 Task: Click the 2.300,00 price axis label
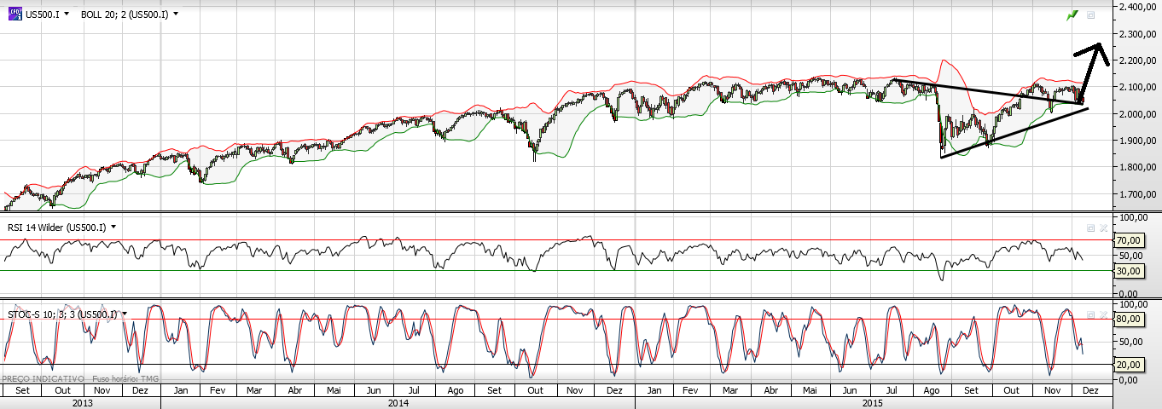1137,34
